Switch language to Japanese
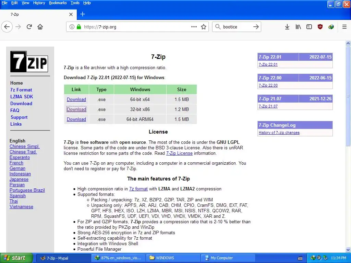Image resolution: width=351 pixels, height=263 pixels. (19, 179)
